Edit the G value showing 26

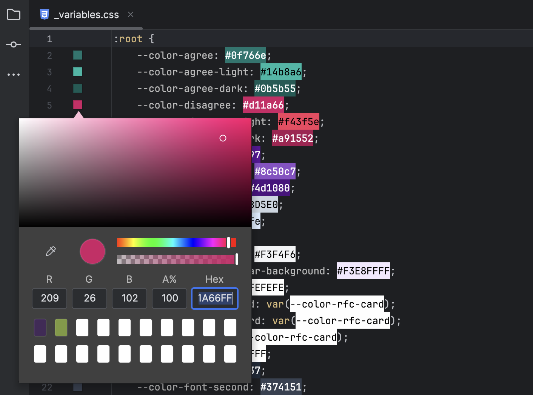pyautogui.click(x=89, y=298)
